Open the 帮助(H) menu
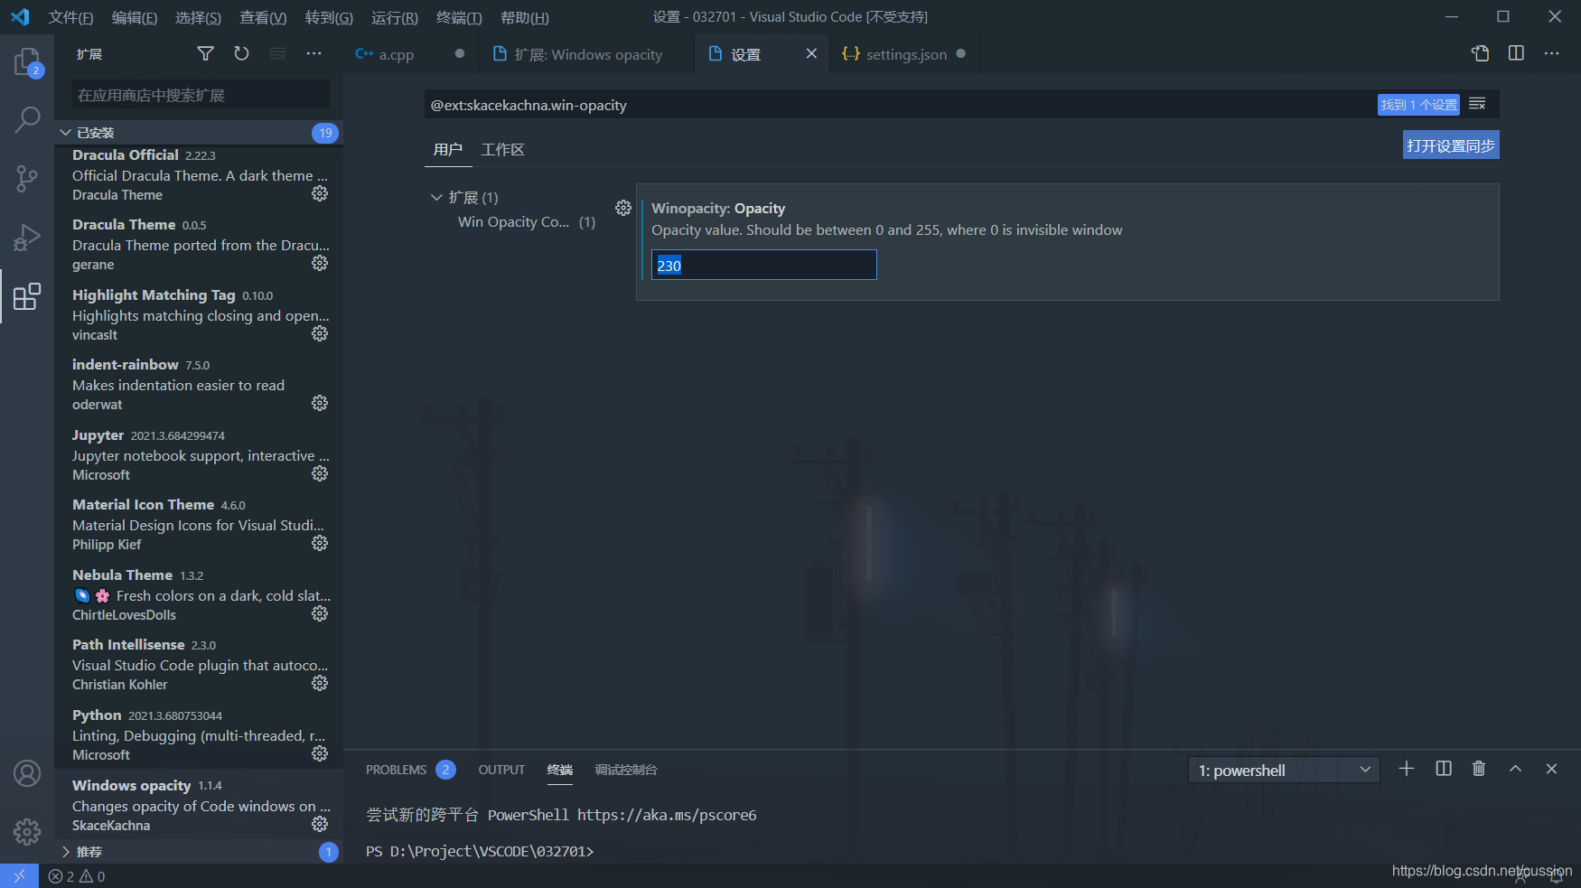Screen dimensions: 1581x888 (525, 17)
